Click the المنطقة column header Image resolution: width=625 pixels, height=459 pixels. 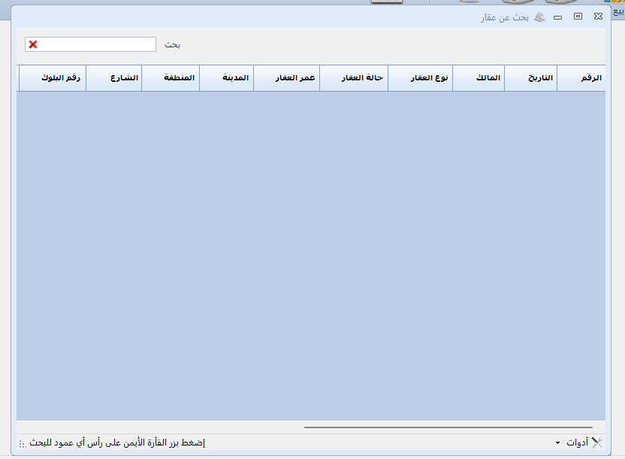tap(171, 78)
